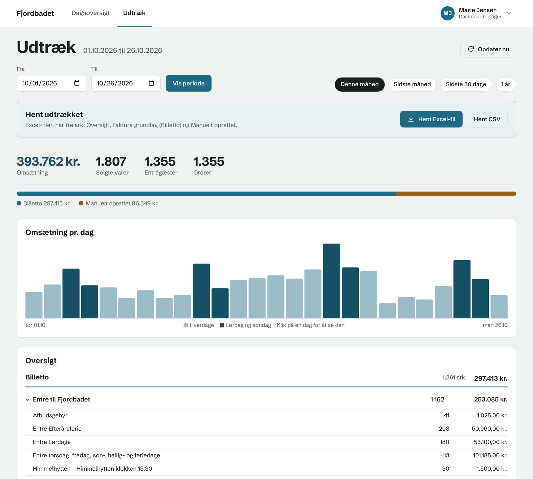Click Manuelt oprettet orange bar segment

point(456,194)
